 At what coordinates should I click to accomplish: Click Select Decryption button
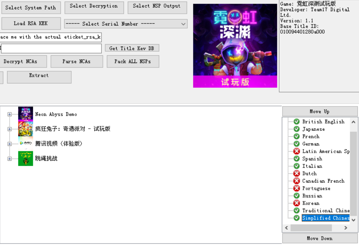[x=94, y=8]
